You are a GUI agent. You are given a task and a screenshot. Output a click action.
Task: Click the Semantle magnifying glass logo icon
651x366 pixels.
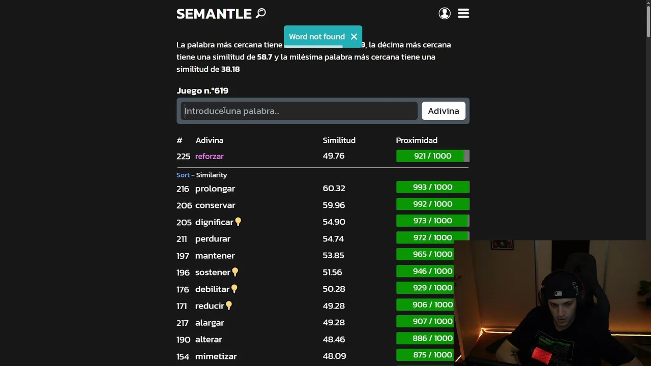(261, 13)
